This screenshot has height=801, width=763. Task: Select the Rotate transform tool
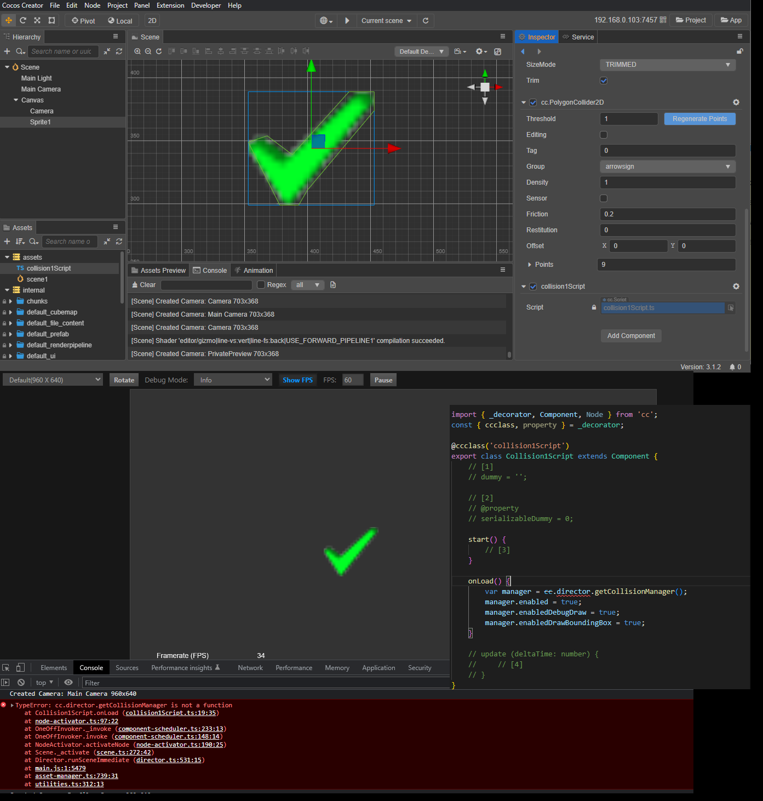23,20
